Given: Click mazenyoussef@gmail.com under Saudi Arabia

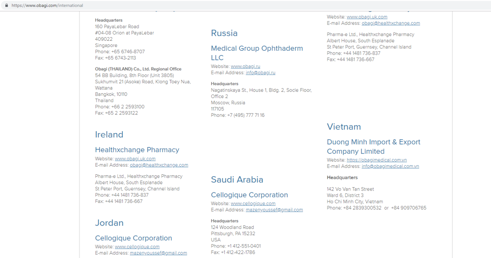Looking at the screenshot, I should click(x=274, y=210).
